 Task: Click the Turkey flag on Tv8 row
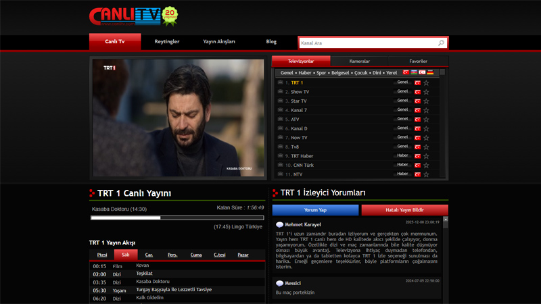click(x=417, y=147)
